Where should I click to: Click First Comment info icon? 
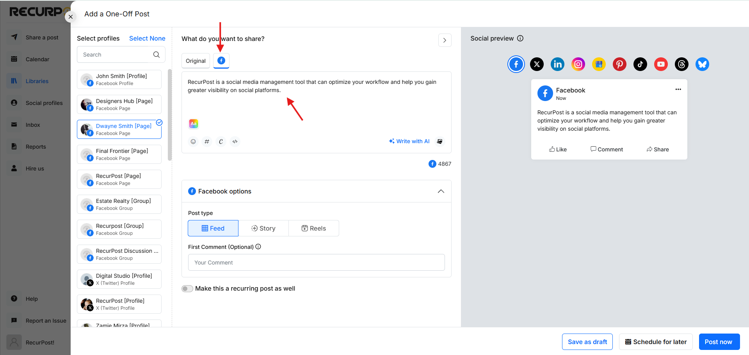pyautogui.click(x=258, y=247)
